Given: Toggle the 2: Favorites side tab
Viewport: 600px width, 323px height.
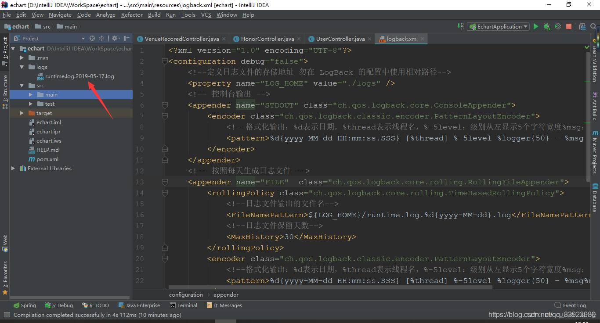Looking at the screenshot, I should pyautogui.click(x=5, y=278).
